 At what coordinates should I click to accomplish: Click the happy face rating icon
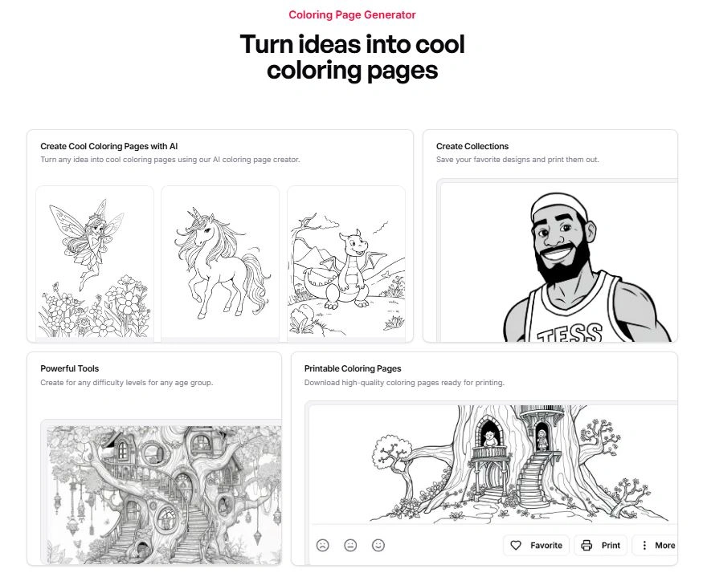pyautogui.click(x=378, y=546)
